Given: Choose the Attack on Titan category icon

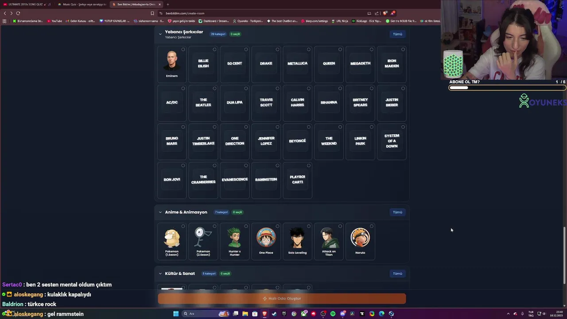Looking at the screenshot, I should [x=329, y=238].
